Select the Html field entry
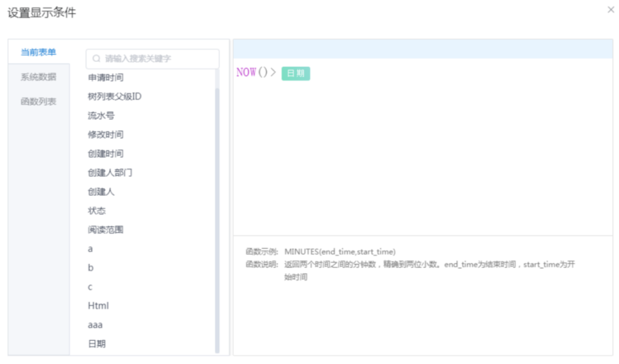 98,306
